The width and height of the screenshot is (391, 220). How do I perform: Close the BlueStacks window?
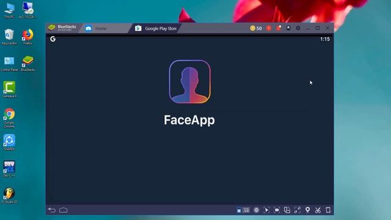click(x=327, y=28)
